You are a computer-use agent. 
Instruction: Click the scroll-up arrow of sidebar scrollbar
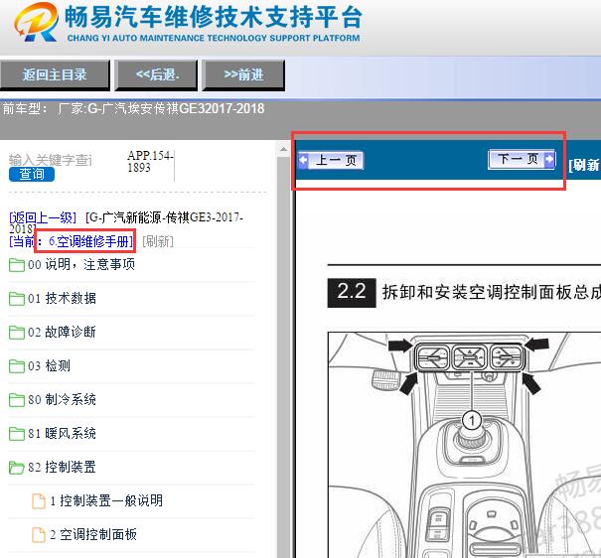click(283, 149)
